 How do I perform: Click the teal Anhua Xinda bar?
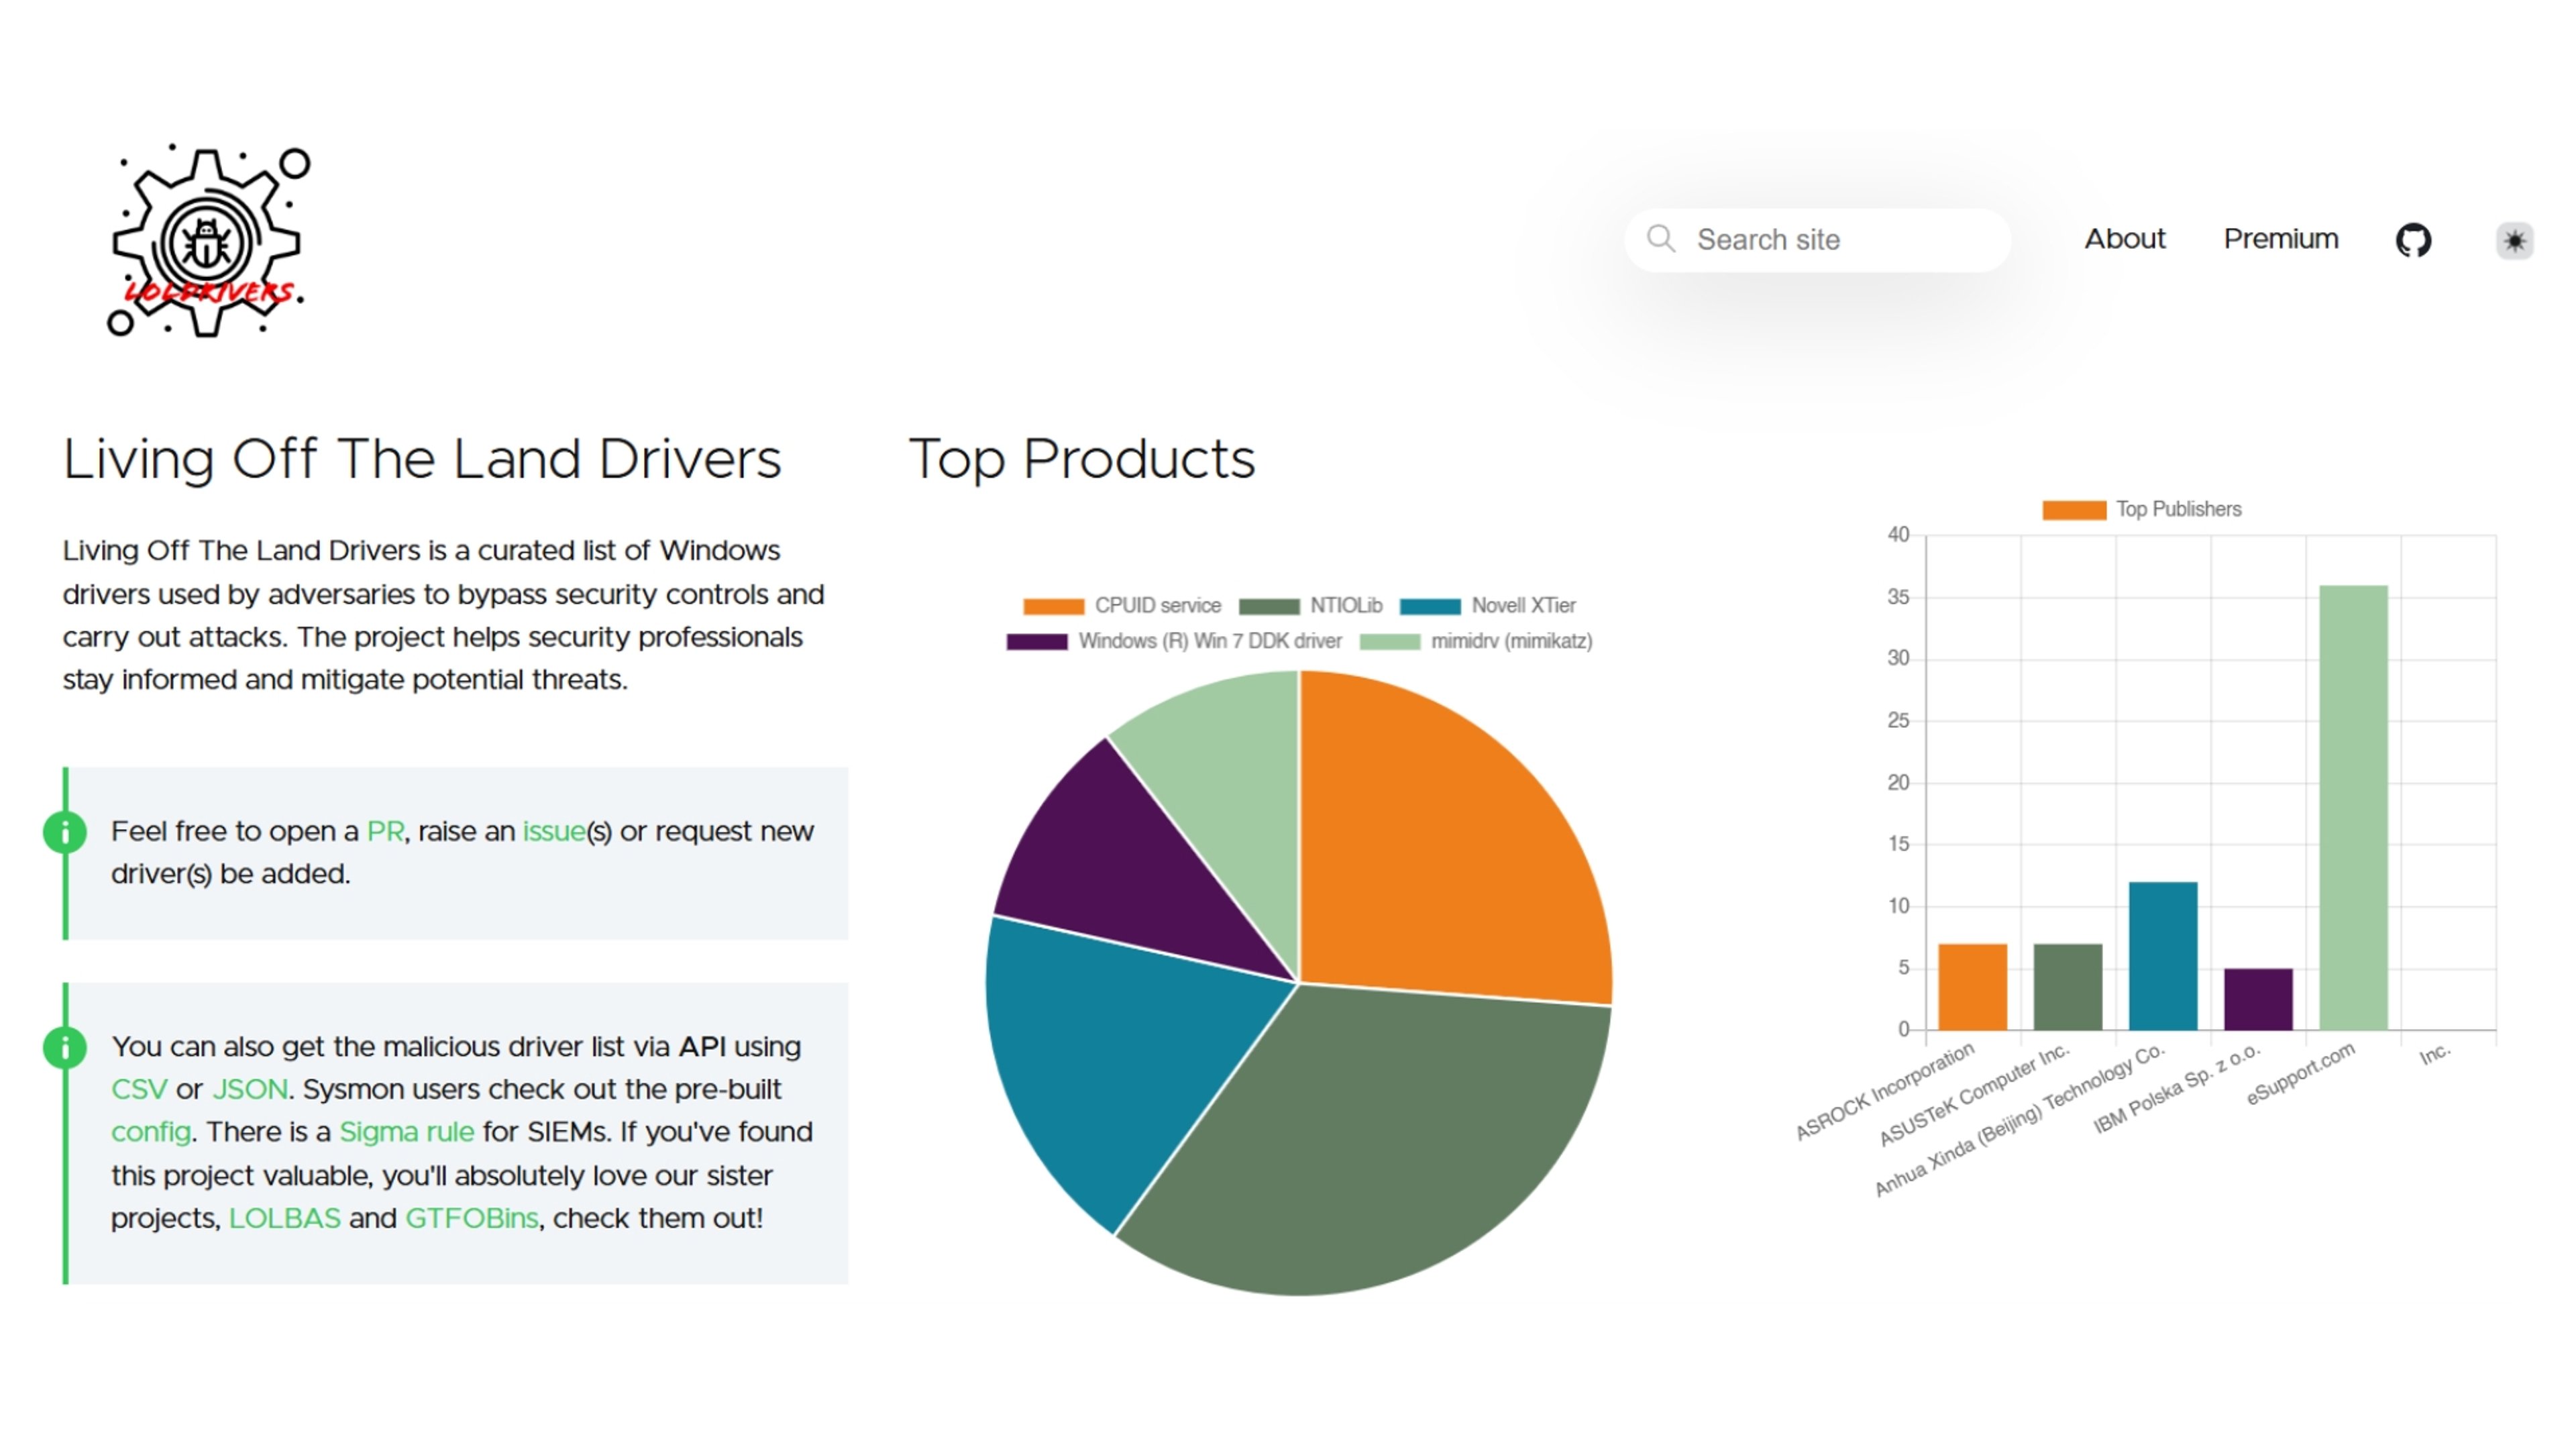(x=2163, y=956)
